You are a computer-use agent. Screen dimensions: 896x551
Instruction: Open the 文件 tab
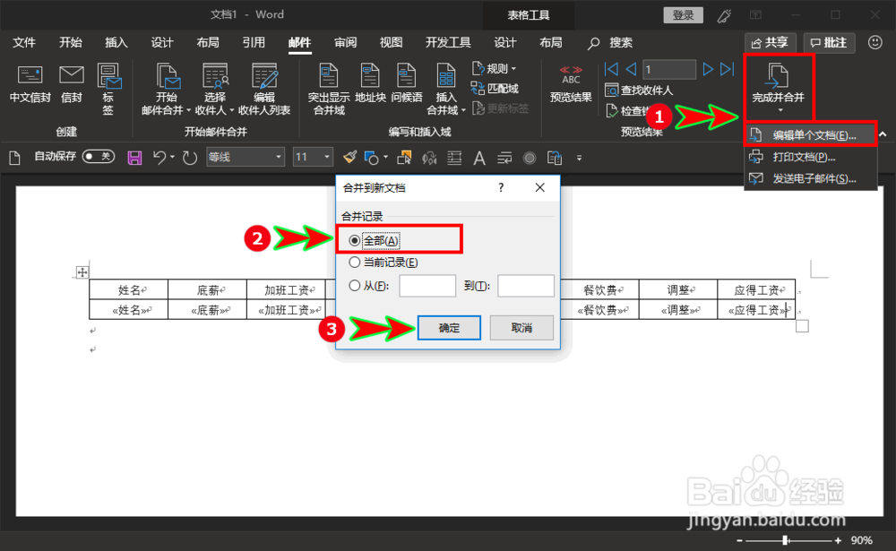tap(24, 42)
